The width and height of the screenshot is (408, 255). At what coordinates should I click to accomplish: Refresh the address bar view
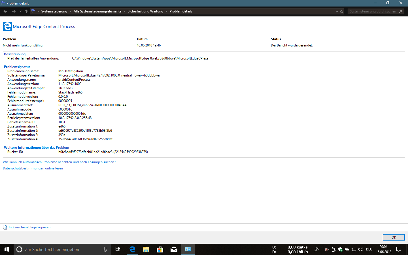pyautogui.click(x=342, y=11)
